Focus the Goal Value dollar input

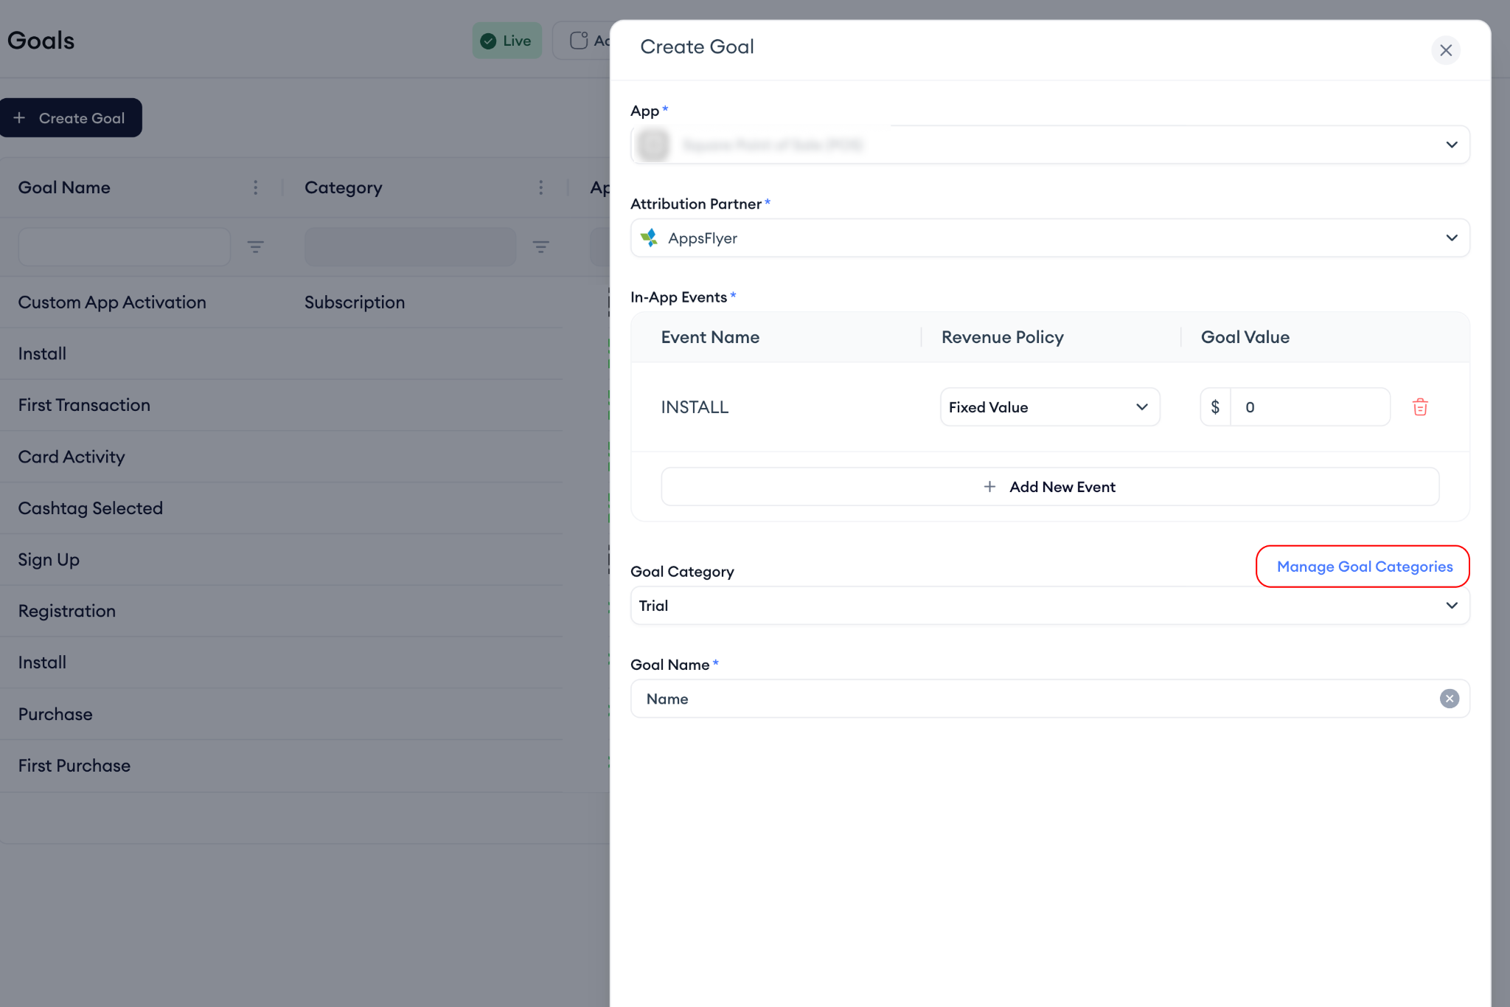coord(1309,407)
